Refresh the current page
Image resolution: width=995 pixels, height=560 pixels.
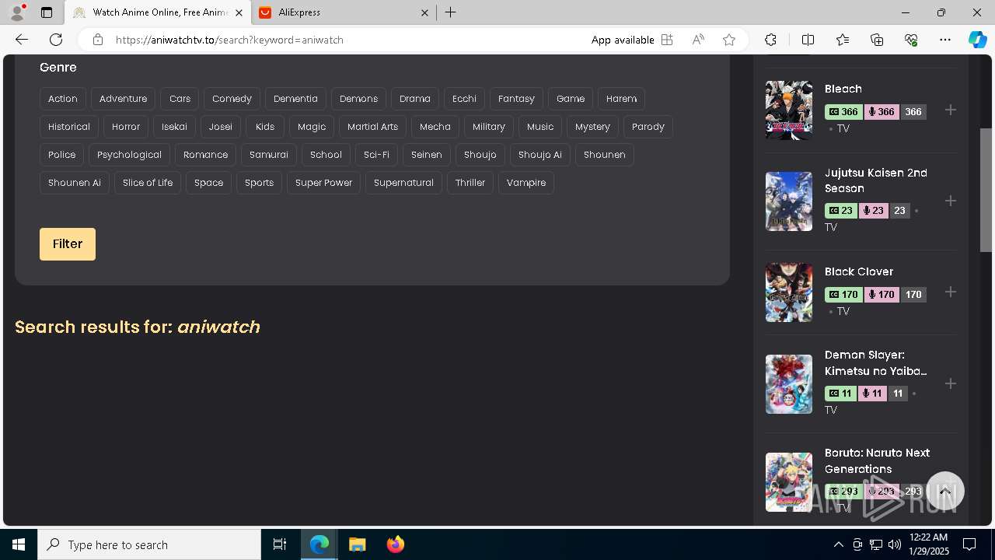coord(56,40)
